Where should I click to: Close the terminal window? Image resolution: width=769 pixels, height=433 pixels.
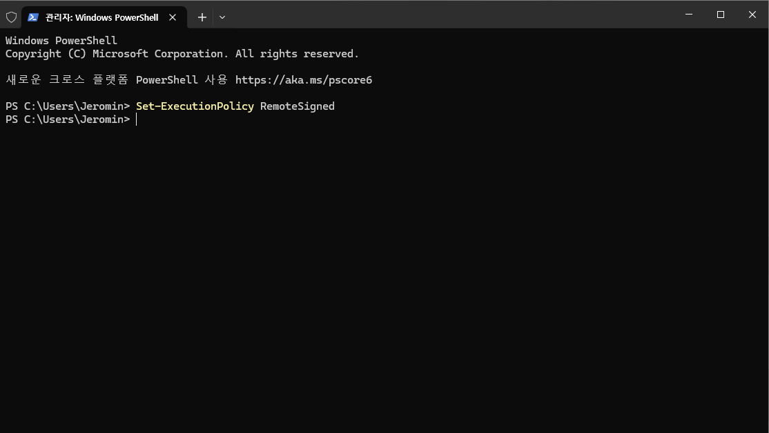click(x=752, y=15)
